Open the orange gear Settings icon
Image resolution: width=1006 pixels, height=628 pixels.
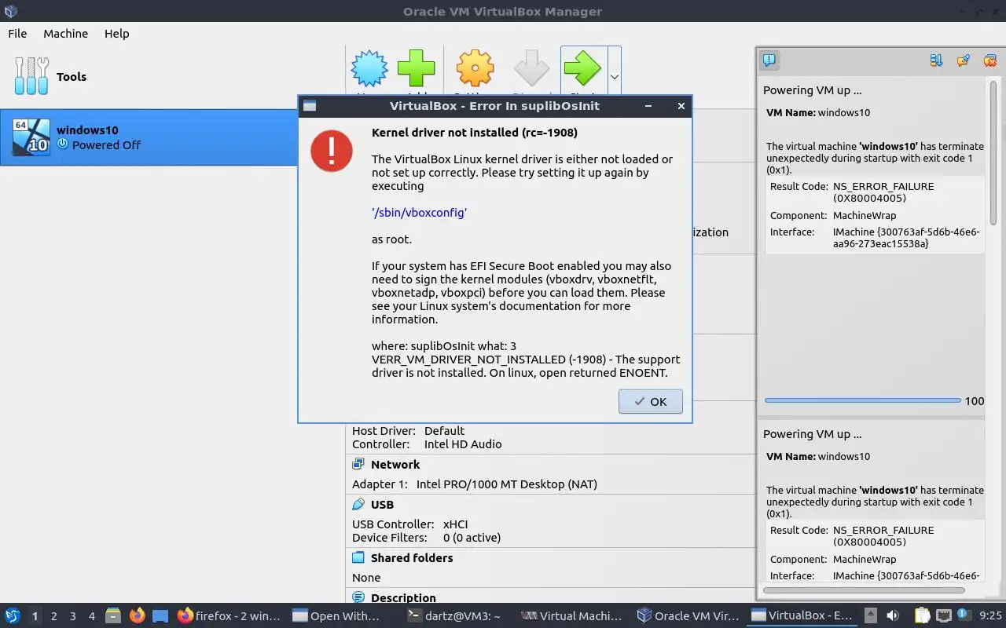[x=475, y=68]
